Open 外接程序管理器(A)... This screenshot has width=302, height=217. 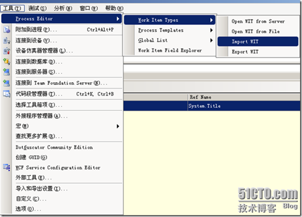(x=62, y=116)
